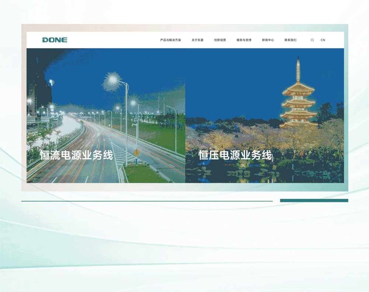Image resolution: width=369 pixels, height=292 pixels.
Task: Navigate to 新闻中心
Action: 268,40
